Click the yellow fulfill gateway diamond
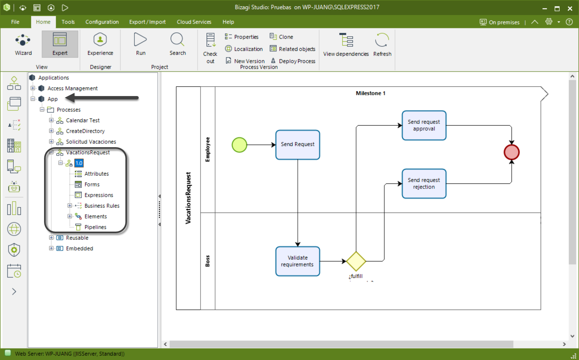Image resolution: width=579 pixels, height=360 pixels. coord(356,261)
